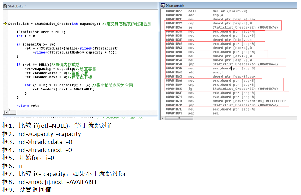Select the StaticList.c * title tab
The image size is (301, 195).
point(17,6)
